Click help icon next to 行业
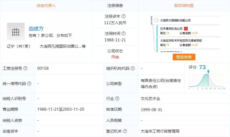230x137 pixels. pyautogui.click(x=117, y=99)
